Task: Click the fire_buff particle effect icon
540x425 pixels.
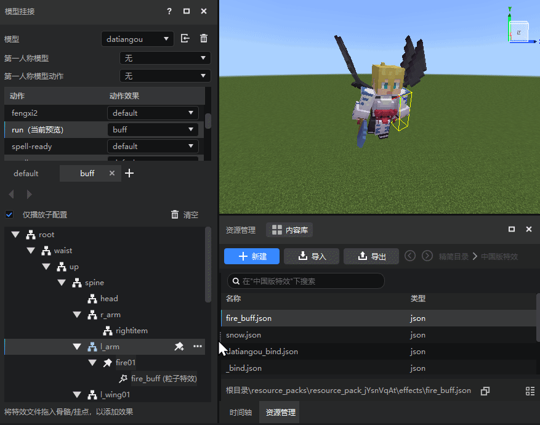Action: [123, 379]
